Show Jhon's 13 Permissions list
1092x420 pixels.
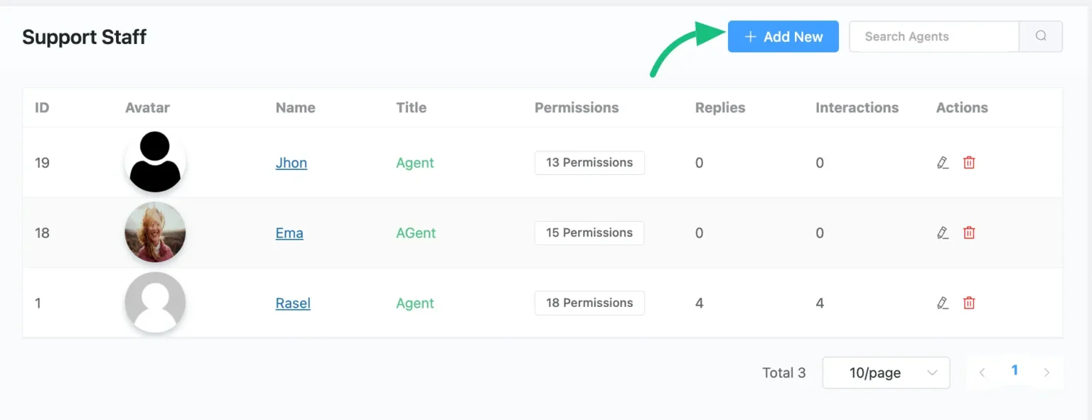tap(589, 163)
